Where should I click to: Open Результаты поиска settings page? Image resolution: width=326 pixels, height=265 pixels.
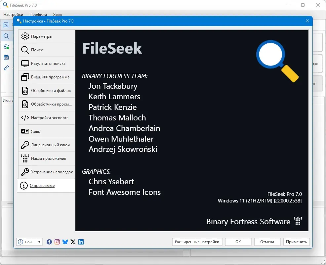click(x=47, y=64)
